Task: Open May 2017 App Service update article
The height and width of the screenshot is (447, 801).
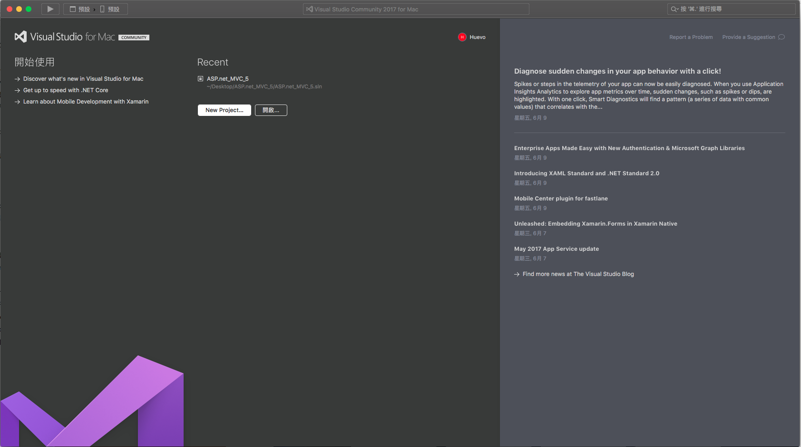Action: click(x=557, y=249)
